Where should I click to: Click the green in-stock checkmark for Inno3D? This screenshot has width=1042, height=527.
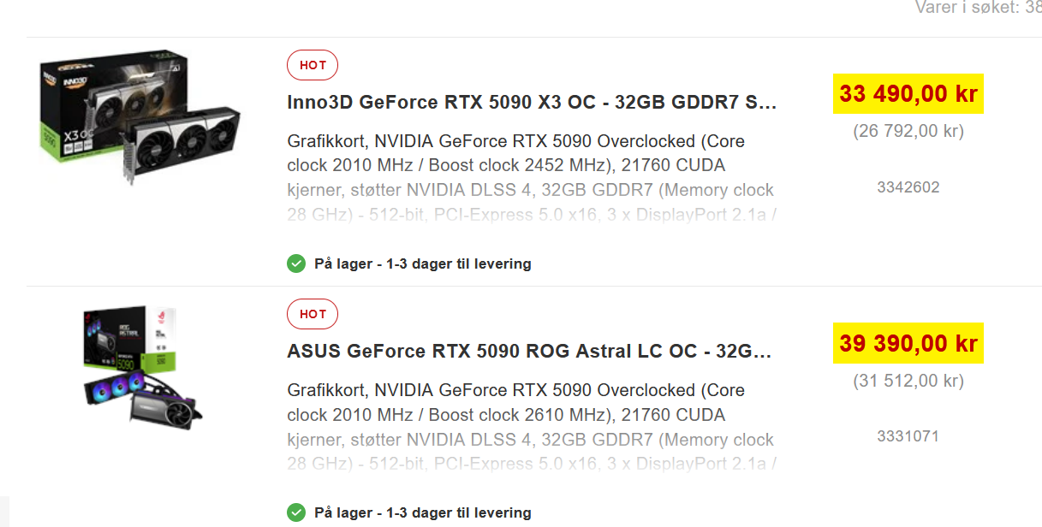(x=296, y=263)
